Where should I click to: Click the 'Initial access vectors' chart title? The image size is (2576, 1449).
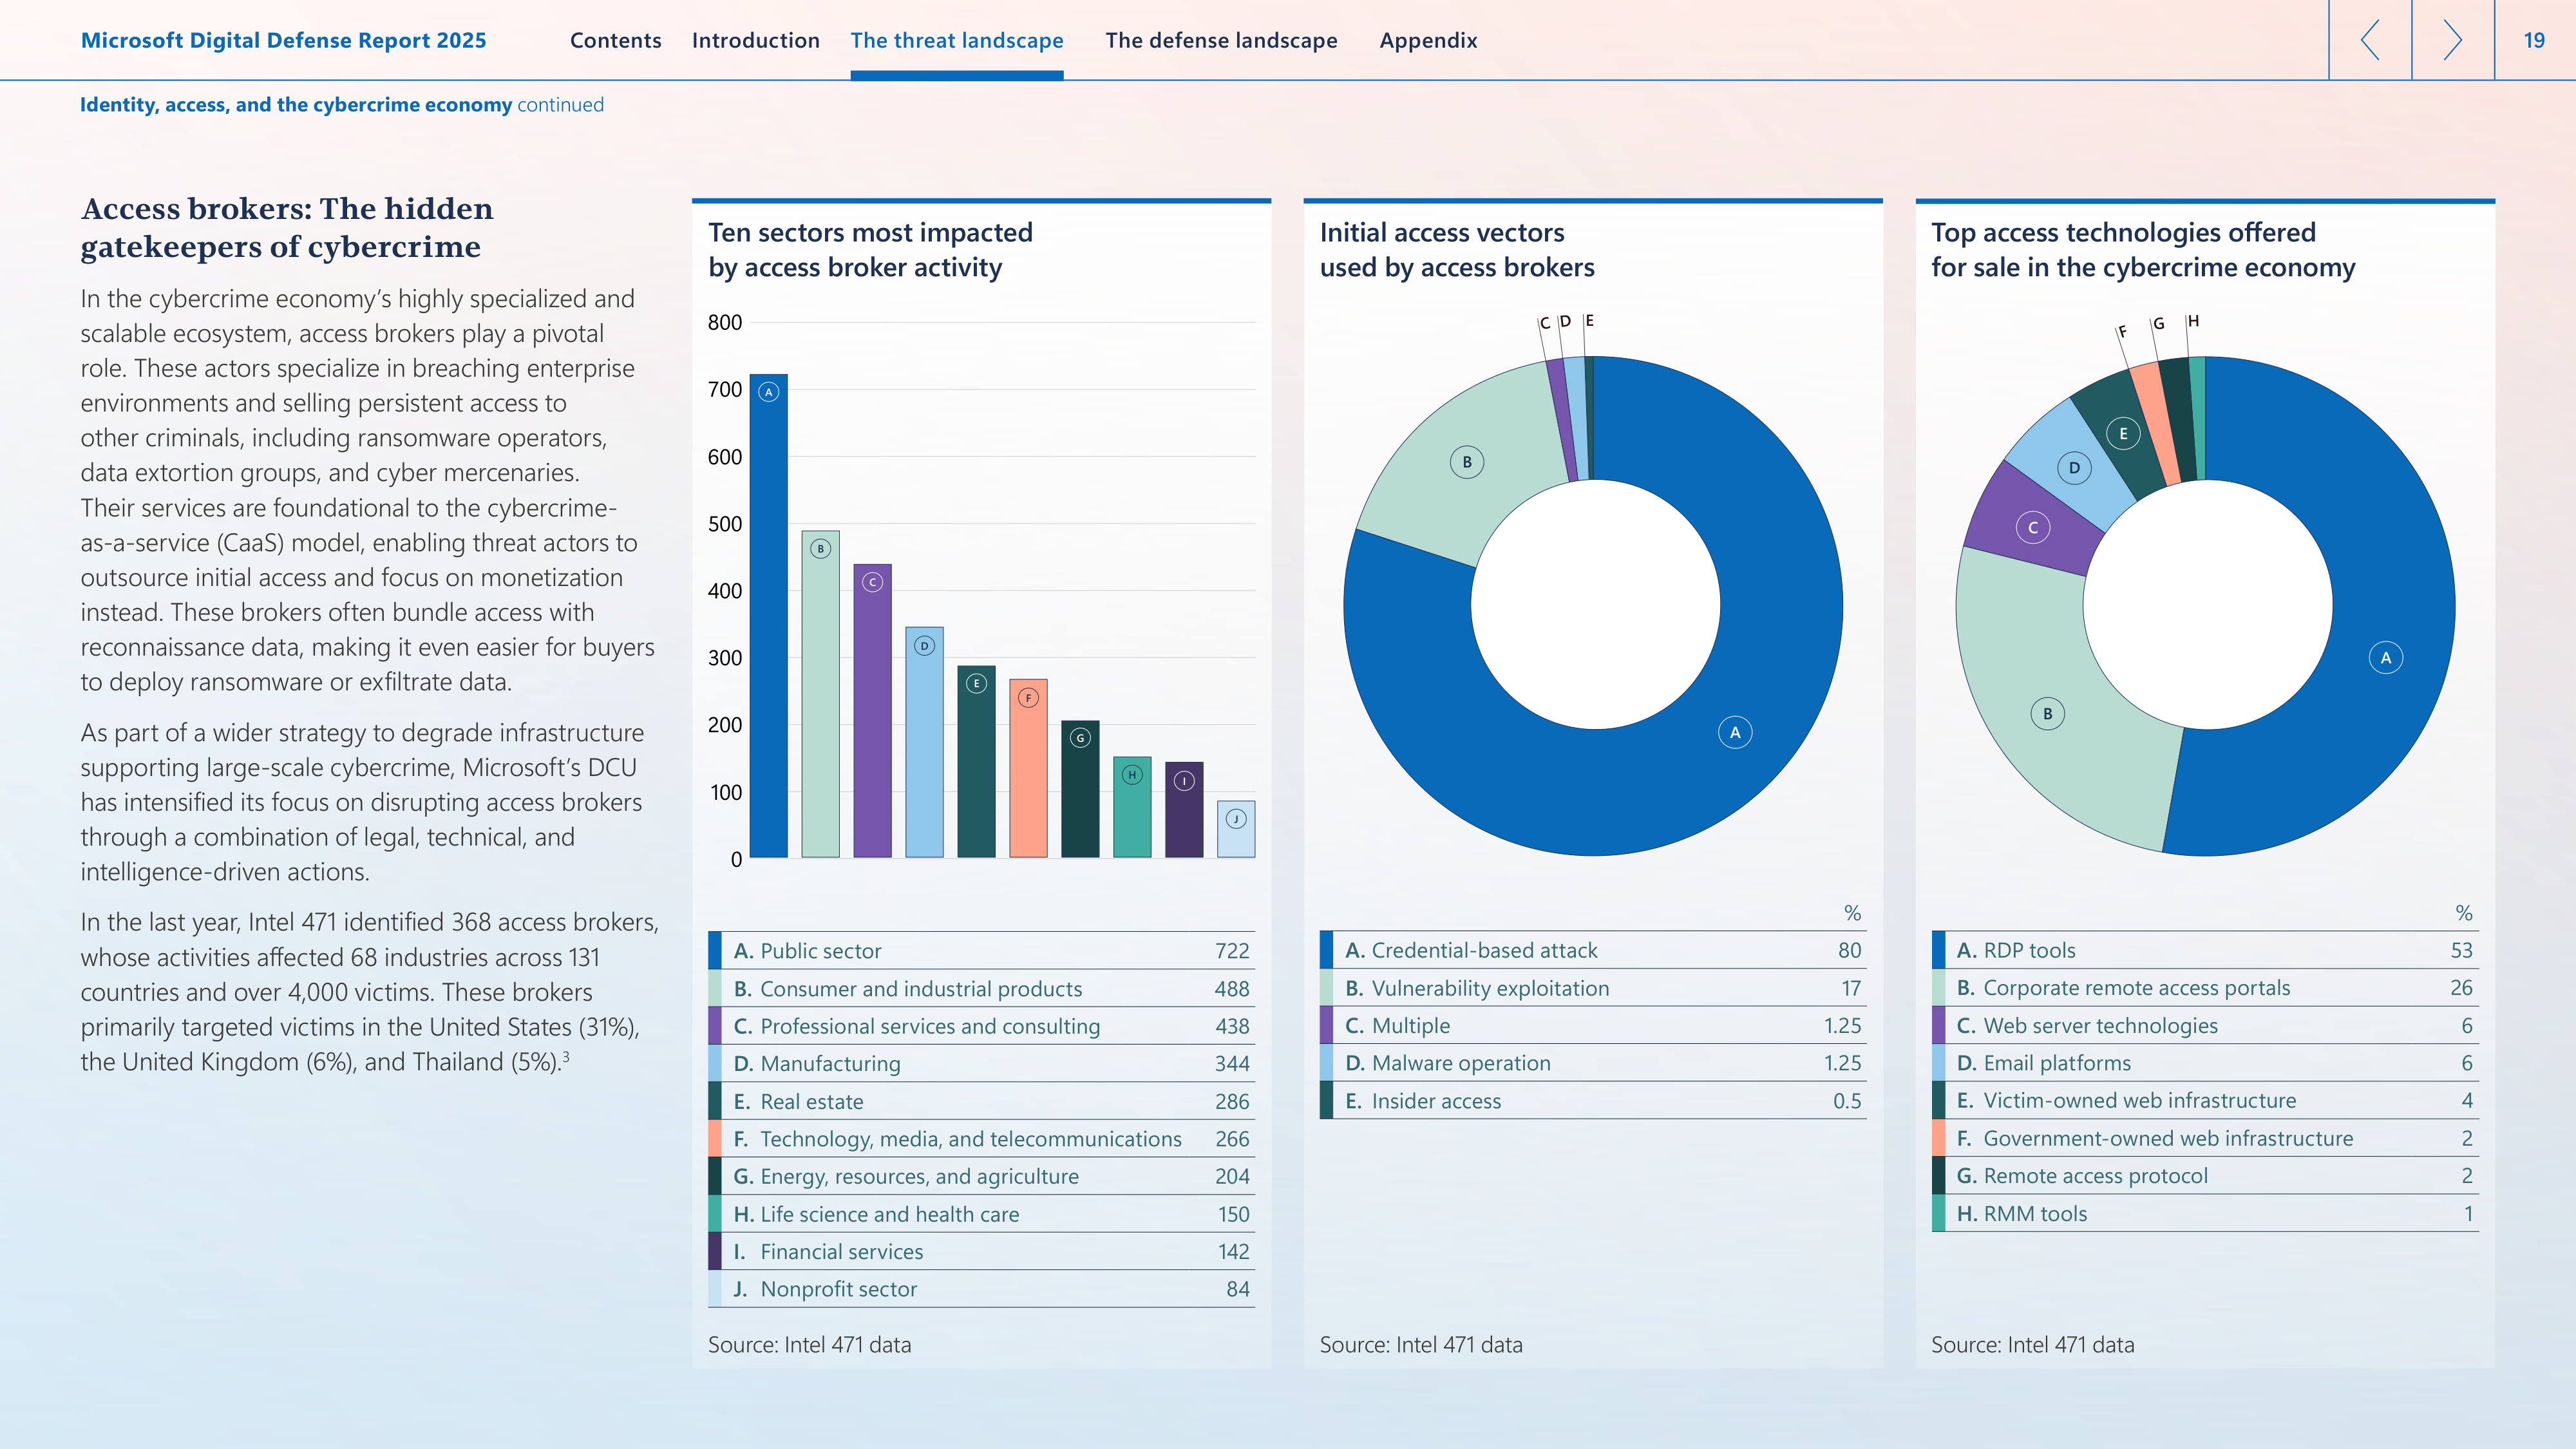(1457, 250)
